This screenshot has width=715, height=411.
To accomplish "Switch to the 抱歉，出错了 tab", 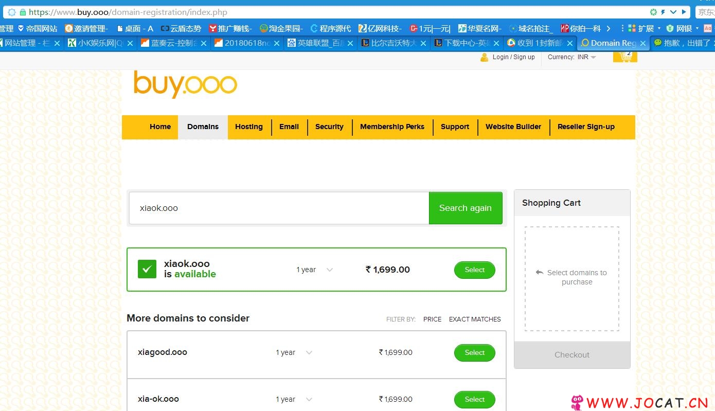I will (x=682, y=43).
